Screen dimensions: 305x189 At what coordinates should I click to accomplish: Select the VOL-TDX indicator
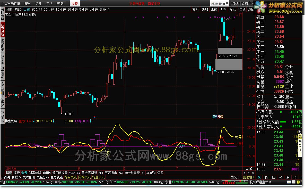click(74, 173)
